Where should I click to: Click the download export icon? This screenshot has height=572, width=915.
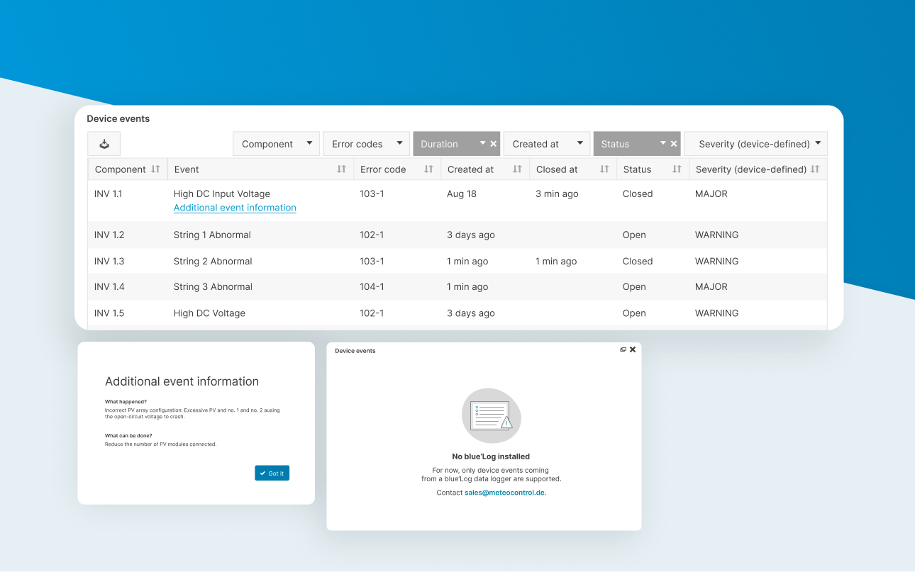pos(104,144)
